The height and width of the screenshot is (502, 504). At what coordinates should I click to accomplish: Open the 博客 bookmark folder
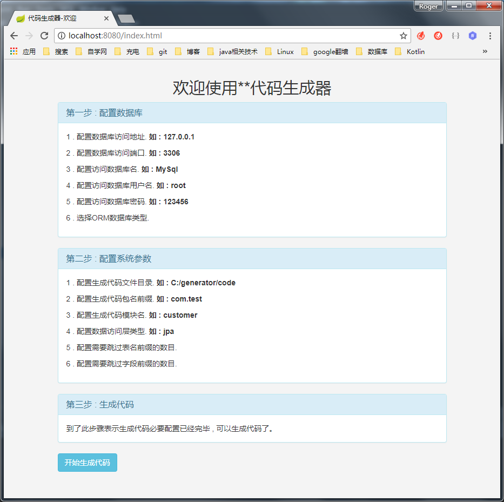tap(187, 51)
